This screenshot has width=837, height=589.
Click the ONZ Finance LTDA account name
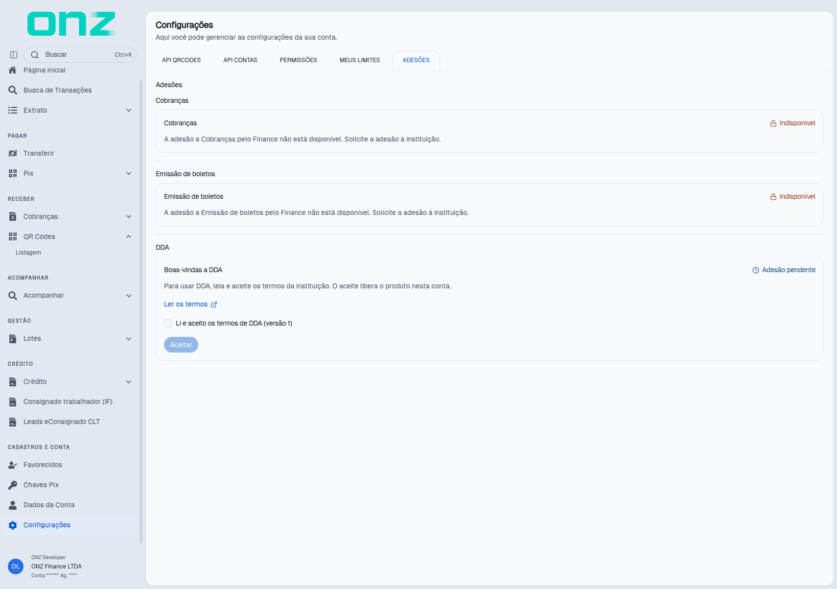tap(56, 566)
